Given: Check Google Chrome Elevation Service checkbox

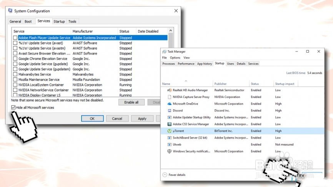Looking at the screenshot, I should tap(15, 58).
